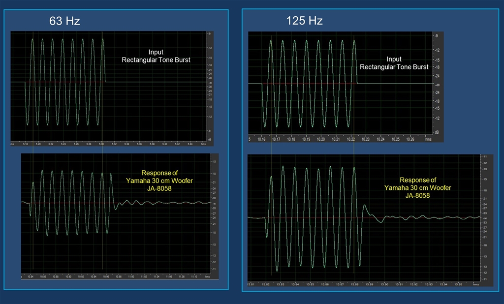The width and height of the screenshot is (504, 304).
Task: Click the 15.87 time tick on the ruler
Action: coord(340,284)
